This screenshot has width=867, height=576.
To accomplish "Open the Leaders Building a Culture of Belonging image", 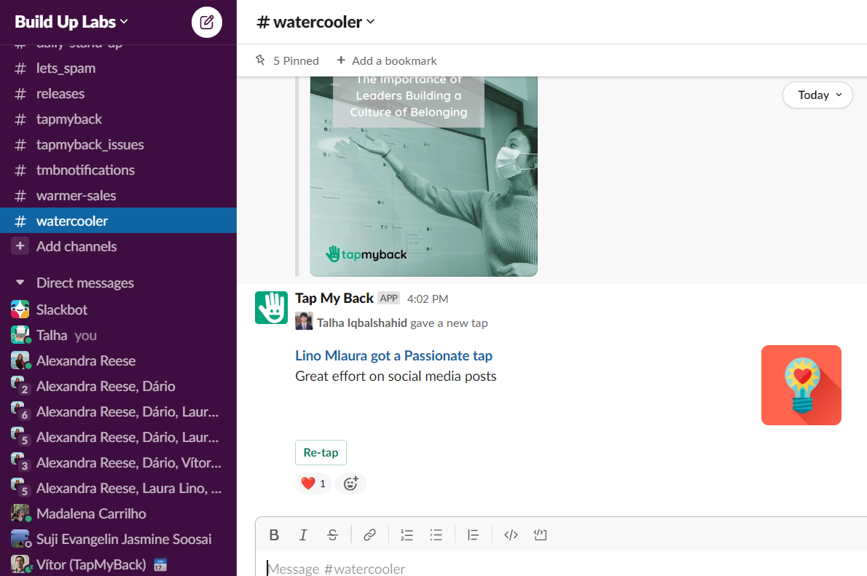I will coord(423,176).
